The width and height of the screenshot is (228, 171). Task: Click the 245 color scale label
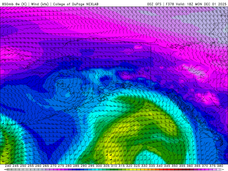click(x=15, y=166)
